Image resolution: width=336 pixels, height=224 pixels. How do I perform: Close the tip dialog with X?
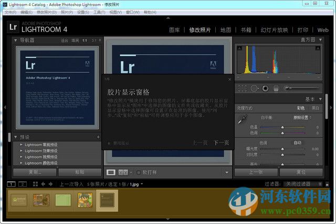click(x=229, y=79)
